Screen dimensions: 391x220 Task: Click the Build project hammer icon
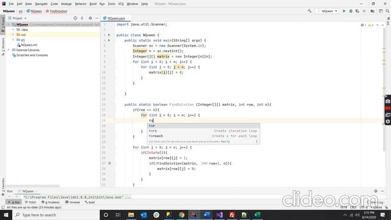(310, 11)
